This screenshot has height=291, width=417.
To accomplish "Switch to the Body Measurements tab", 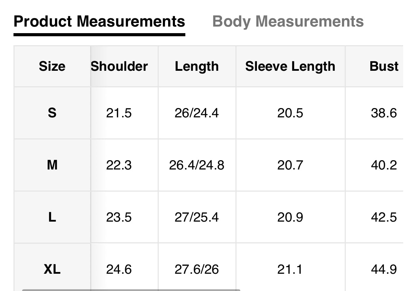I will (288, 21).
